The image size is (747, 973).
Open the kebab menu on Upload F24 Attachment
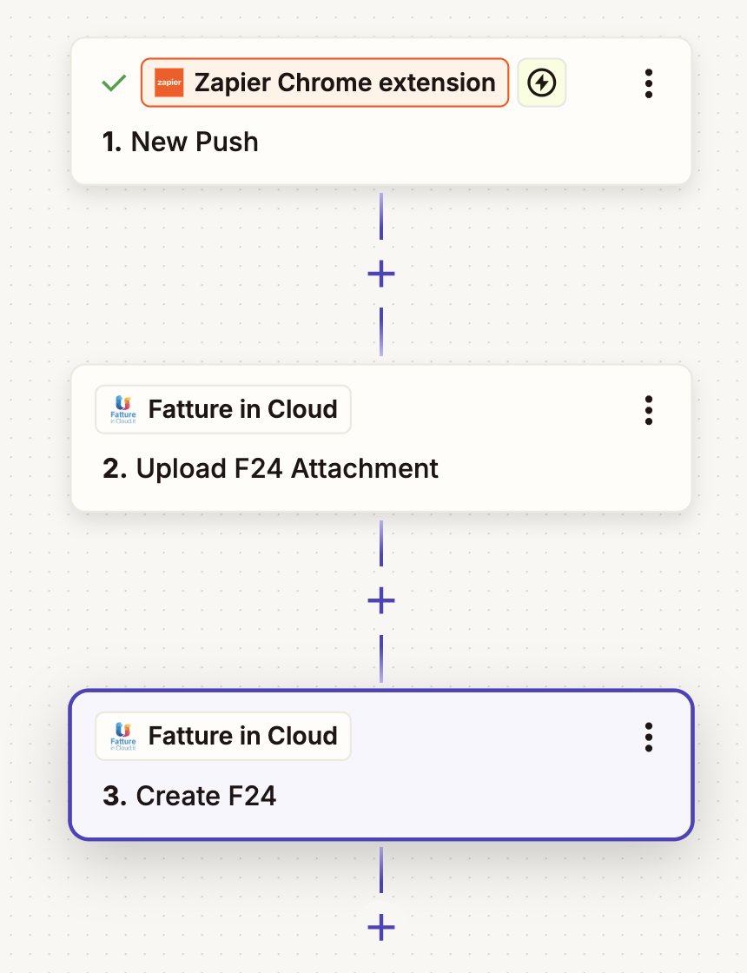pos(648,410)
